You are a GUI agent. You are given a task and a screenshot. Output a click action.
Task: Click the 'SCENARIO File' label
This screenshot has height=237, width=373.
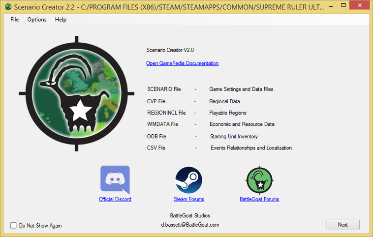[164, 89]
